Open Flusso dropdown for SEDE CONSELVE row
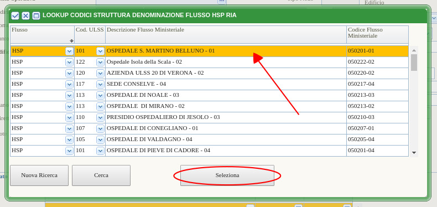437x207 pixels. pyautogui.click(x=69, y=84)
